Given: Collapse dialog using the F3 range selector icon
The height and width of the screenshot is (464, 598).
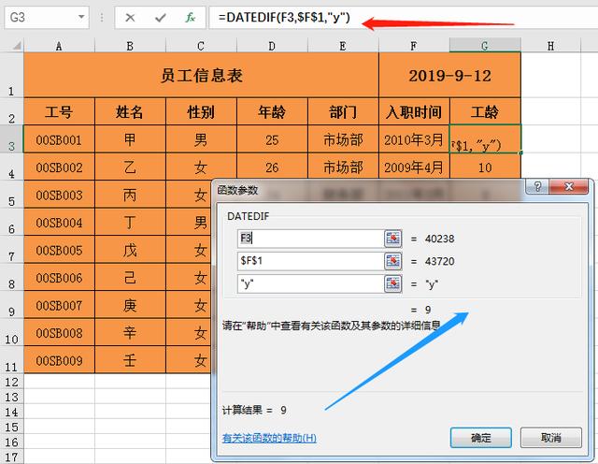Looking at the screenshot, I should click(392, 239).
